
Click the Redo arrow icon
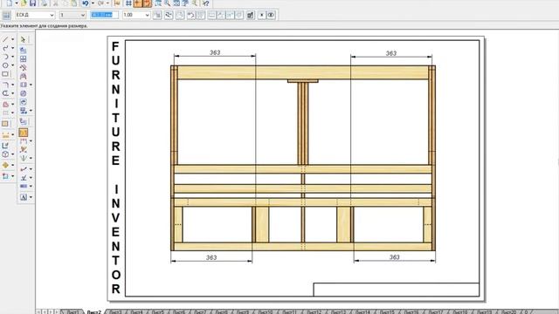101,3
